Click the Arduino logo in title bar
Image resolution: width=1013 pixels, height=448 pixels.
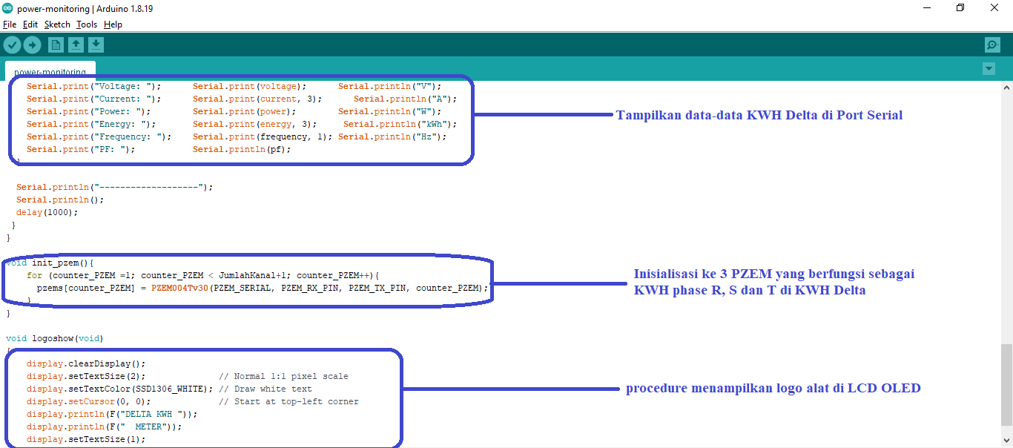click(7, 8)
